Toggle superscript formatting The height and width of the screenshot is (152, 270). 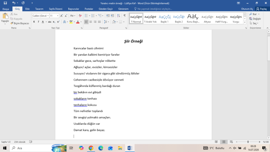[58, 22]
